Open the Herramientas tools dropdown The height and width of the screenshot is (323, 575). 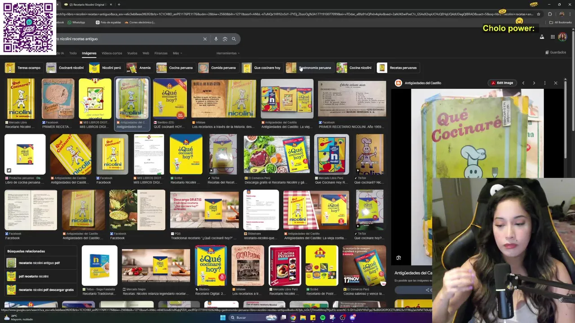pos(228,53)
